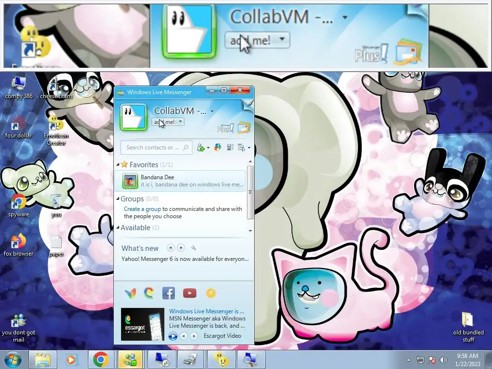
Task: Click the magnifier icon in the contact search box
Action: [186, 148]
